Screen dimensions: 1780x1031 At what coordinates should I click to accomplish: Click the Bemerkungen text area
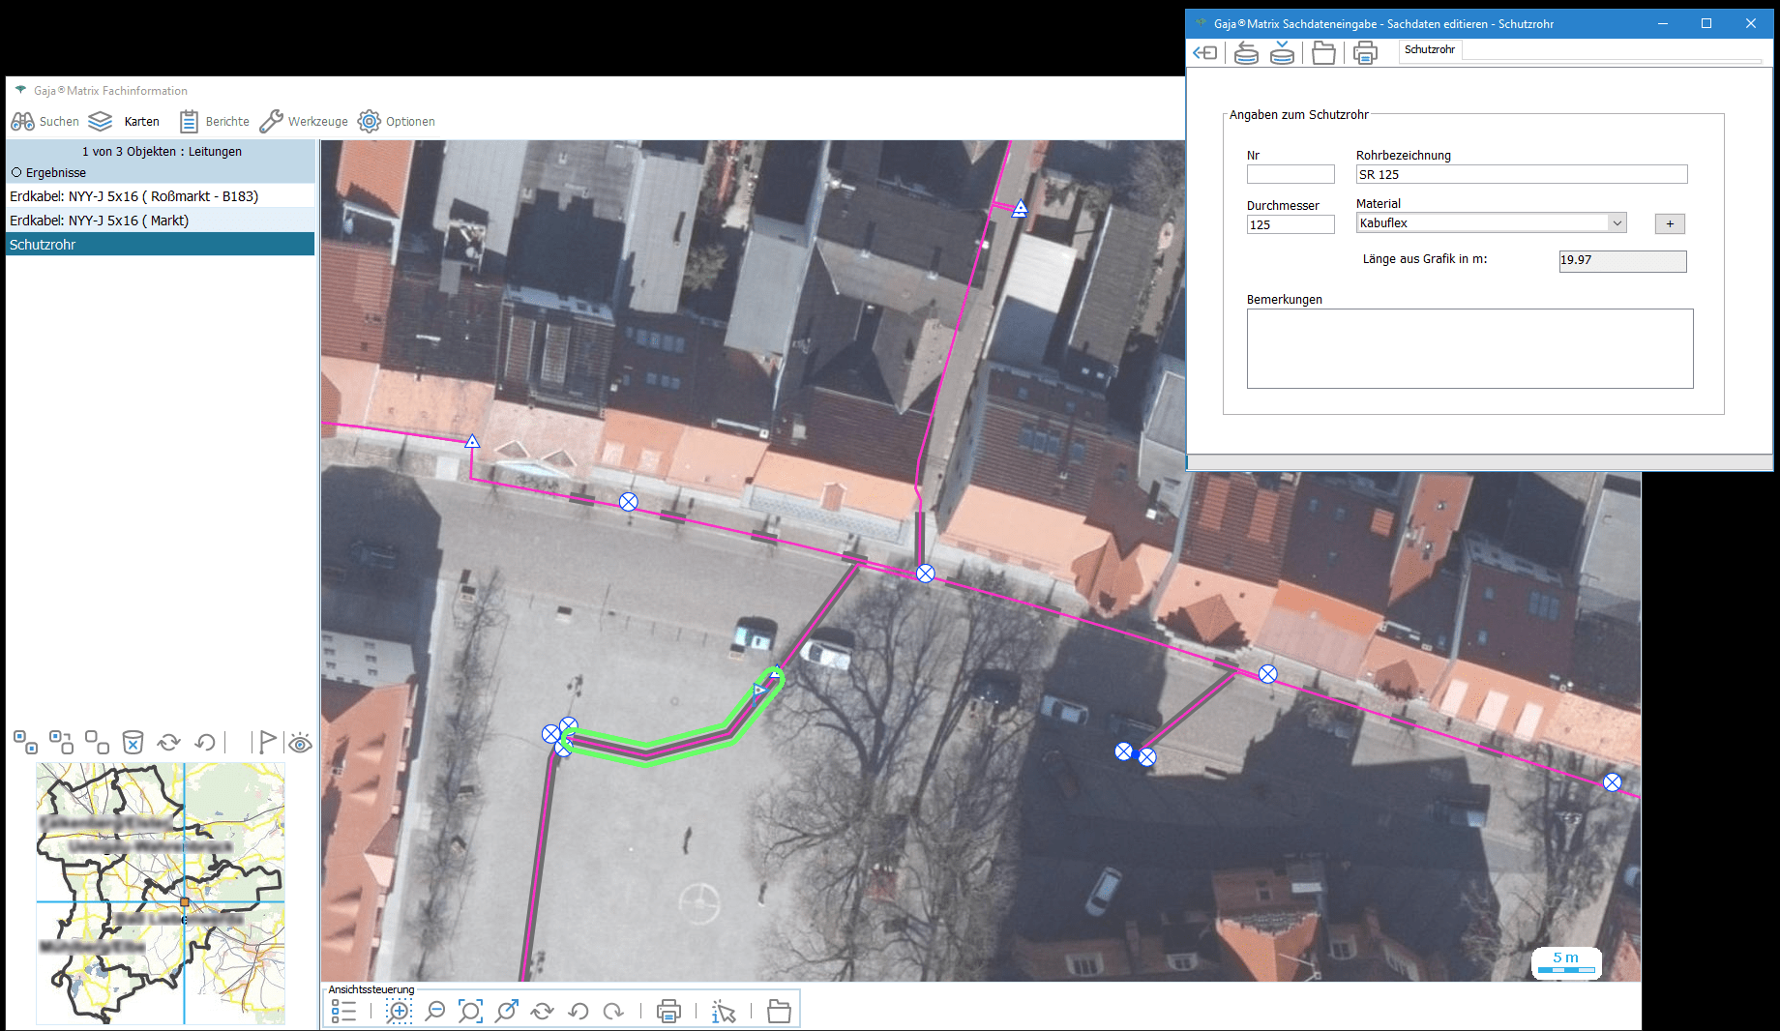(1468, 349)
